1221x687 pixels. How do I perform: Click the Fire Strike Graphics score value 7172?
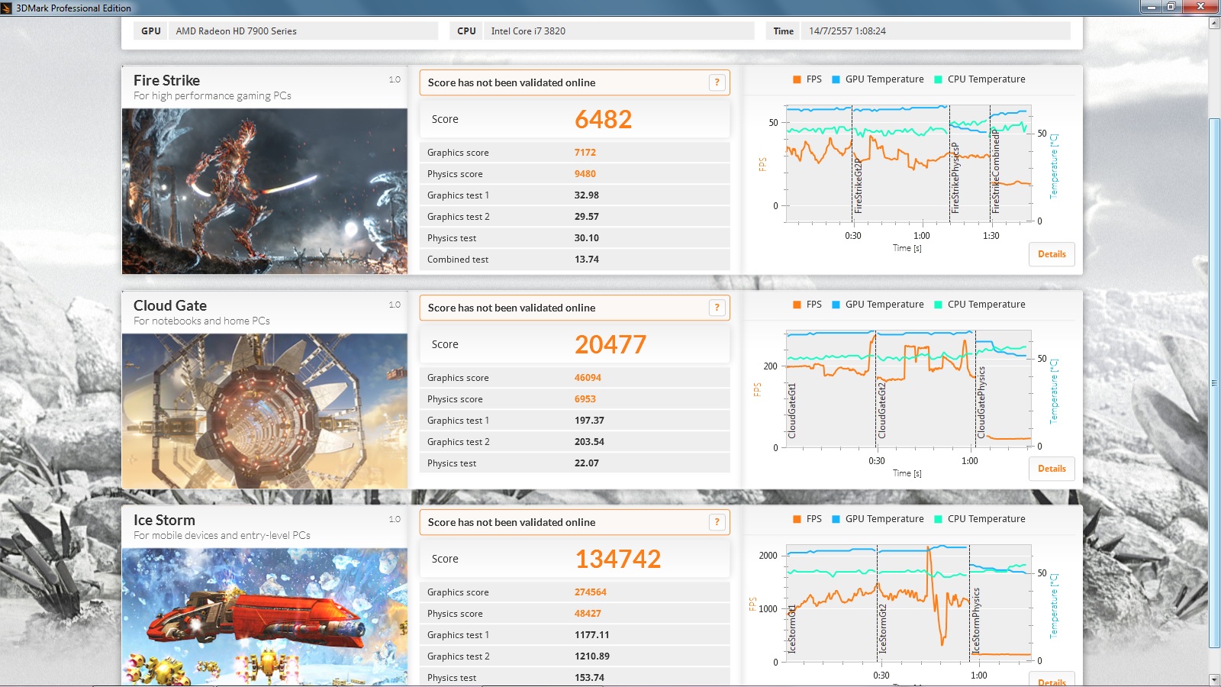(x=585, y=153)
